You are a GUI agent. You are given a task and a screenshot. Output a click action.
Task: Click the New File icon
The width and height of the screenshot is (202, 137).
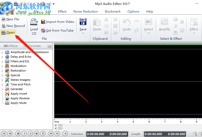click(4, 19)
